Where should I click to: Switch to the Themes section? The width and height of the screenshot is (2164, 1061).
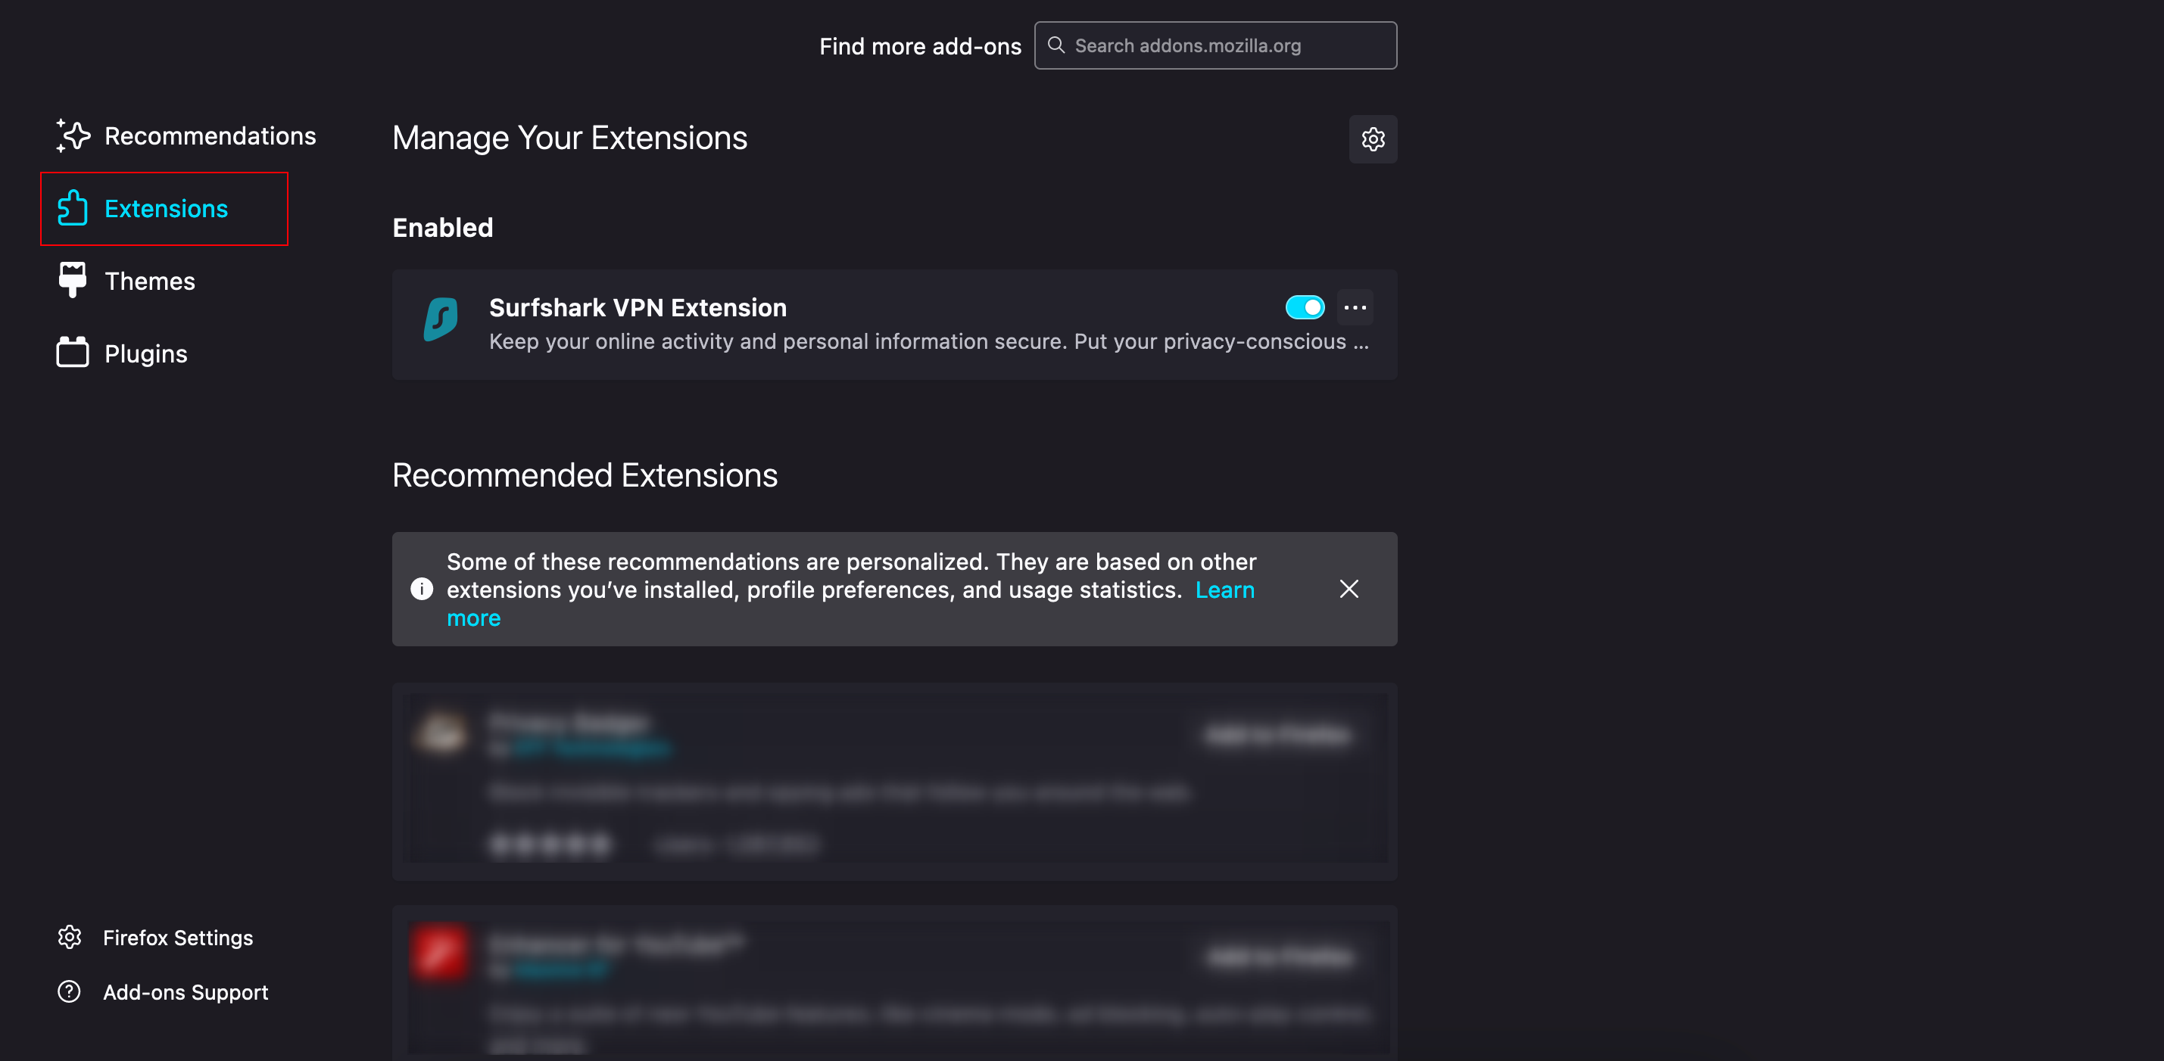(x=149, y=282)
